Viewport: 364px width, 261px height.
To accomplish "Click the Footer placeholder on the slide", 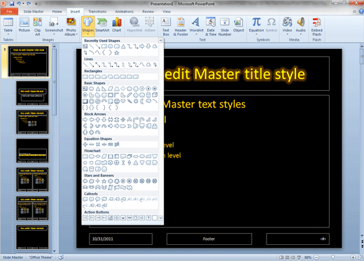I will 209,239.
